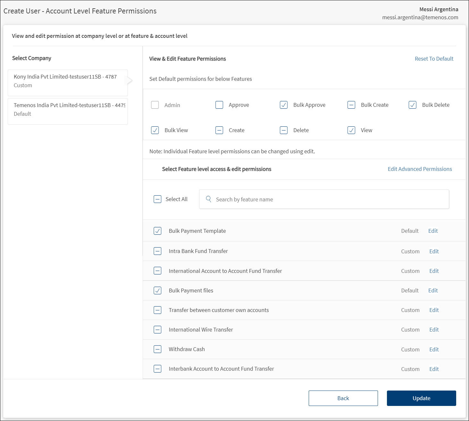This screenshot has width=469, height=421.
Task: Click the Back button
Action: pyautogui.click(x=343, y=398)
